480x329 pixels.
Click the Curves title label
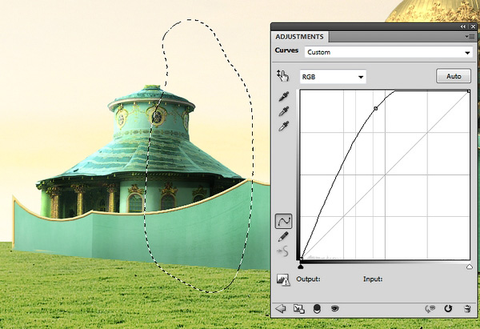tap(286, 50)
